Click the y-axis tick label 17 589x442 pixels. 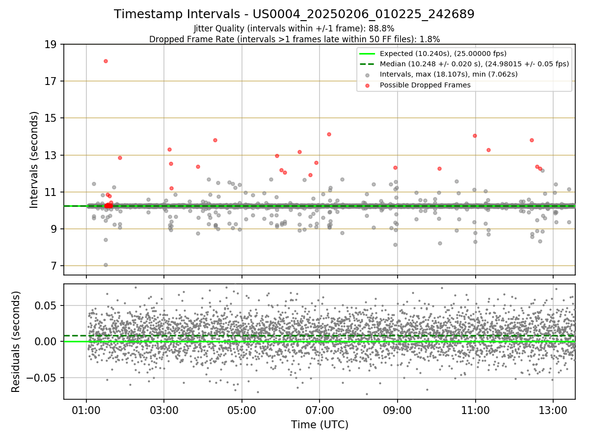pos(52,81)
